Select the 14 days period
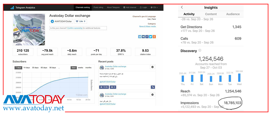271x116 pixels. pos(27,67)
